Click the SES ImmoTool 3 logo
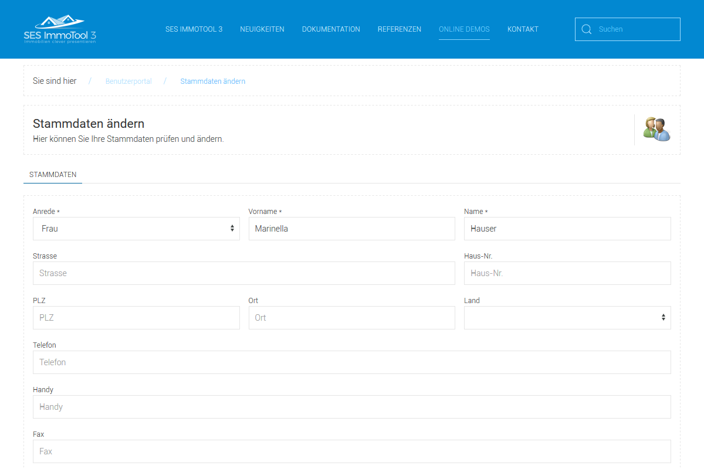Viewport: 704px width, 469px height. 60,29
